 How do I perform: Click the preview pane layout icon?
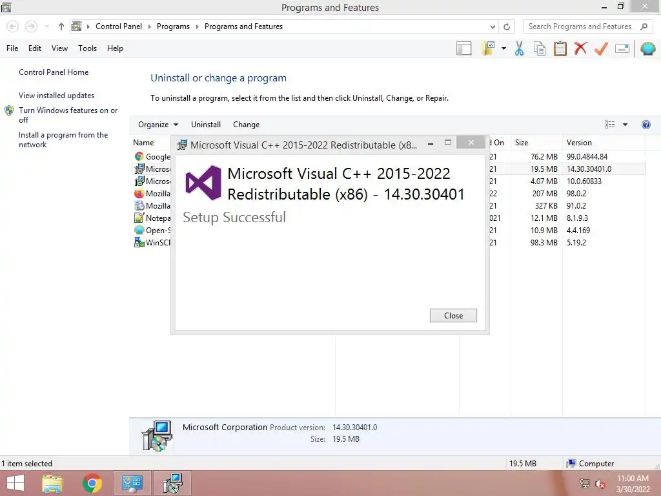463,48
